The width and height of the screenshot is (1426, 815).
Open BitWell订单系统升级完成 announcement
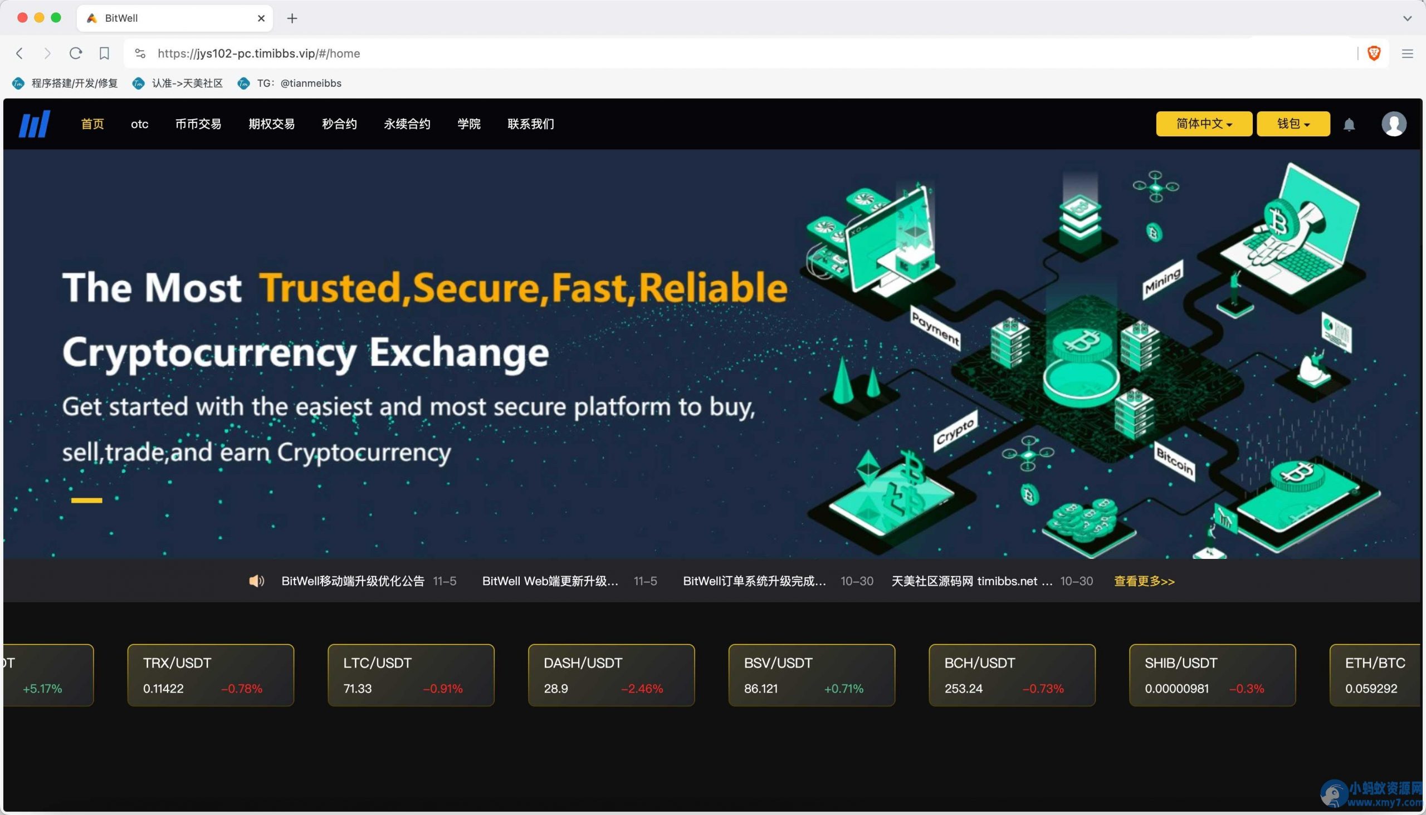754,581
